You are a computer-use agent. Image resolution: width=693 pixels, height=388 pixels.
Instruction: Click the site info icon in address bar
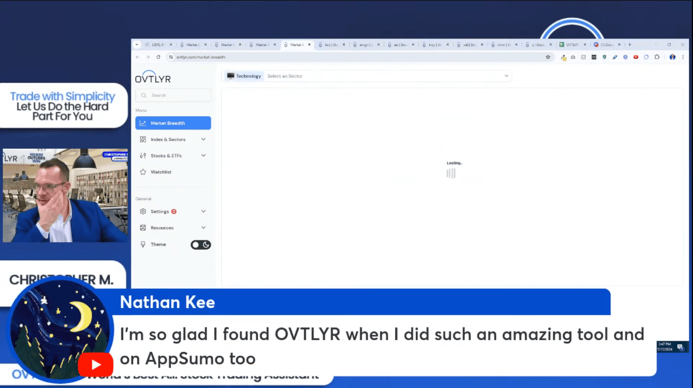click(x=170, y=57)
